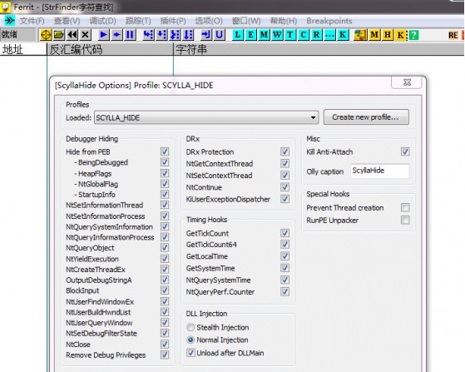Close the ScyllaHide Options dialog
The width and height of the screenshot is (465, 372).
(x=407, y=82)
